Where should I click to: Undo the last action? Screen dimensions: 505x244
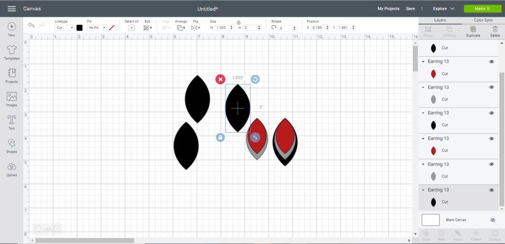(x=31, y=26)
